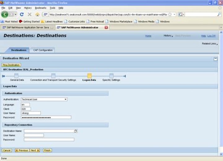The width and height of the screenshot is (223, 161).
Task: Open the Getting Started bookmark
Action: (29, 21)
